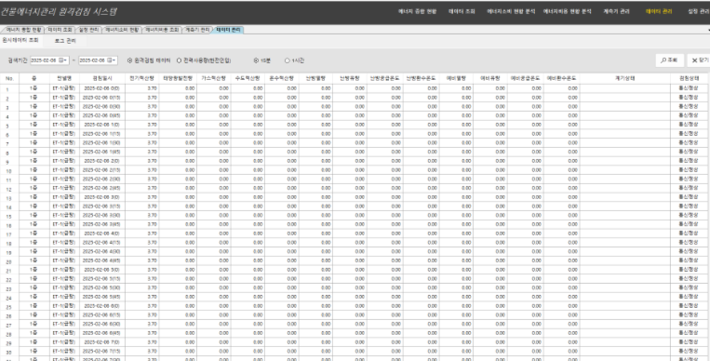Switch to 에너지 종합 현황 document tab
Screen dimensions: 710x361
coord(23,30)
